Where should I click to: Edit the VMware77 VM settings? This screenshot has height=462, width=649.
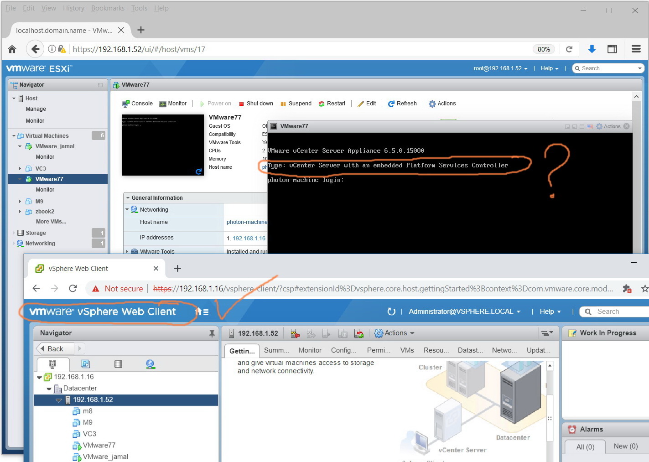[367, 104]
